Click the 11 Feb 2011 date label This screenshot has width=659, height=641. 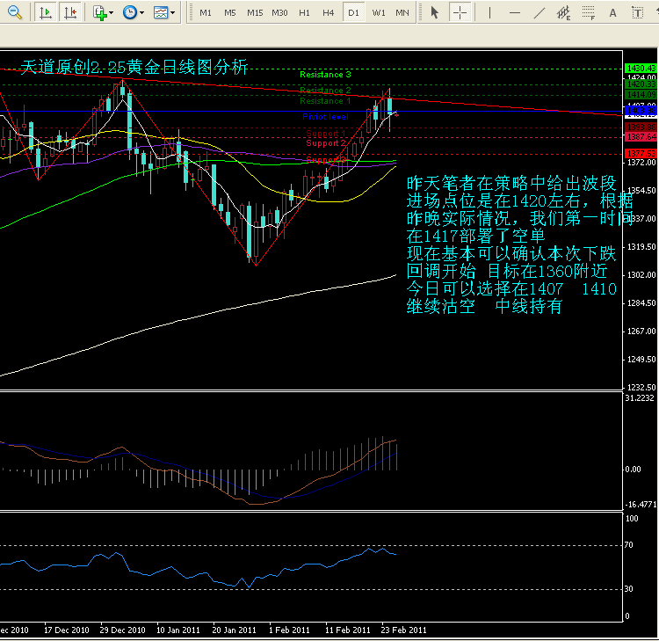point(348,630)
